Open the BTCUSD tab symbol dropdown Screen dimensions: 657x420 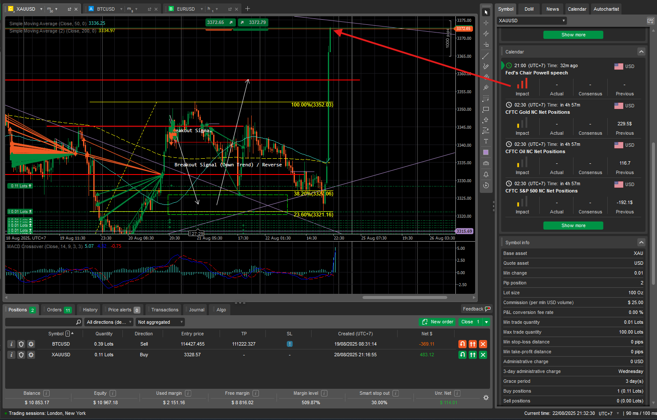[x=122, y=9]
